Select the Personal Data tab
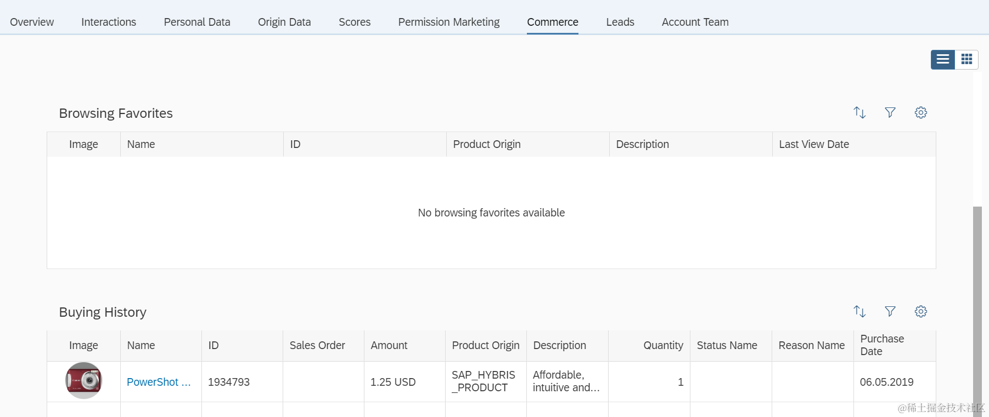This screenshot has height=417, width=989. coord(197,22)
